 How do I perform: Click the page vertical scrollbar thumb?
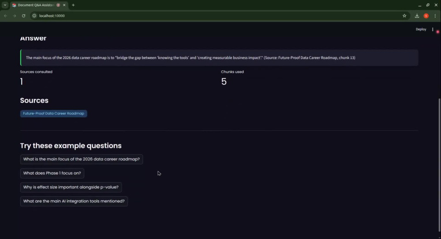(439, 165)
